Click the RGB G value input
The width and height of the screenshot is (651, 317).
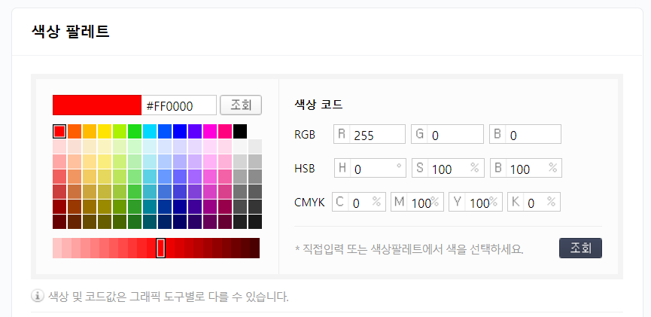click(x=455, y=135)
